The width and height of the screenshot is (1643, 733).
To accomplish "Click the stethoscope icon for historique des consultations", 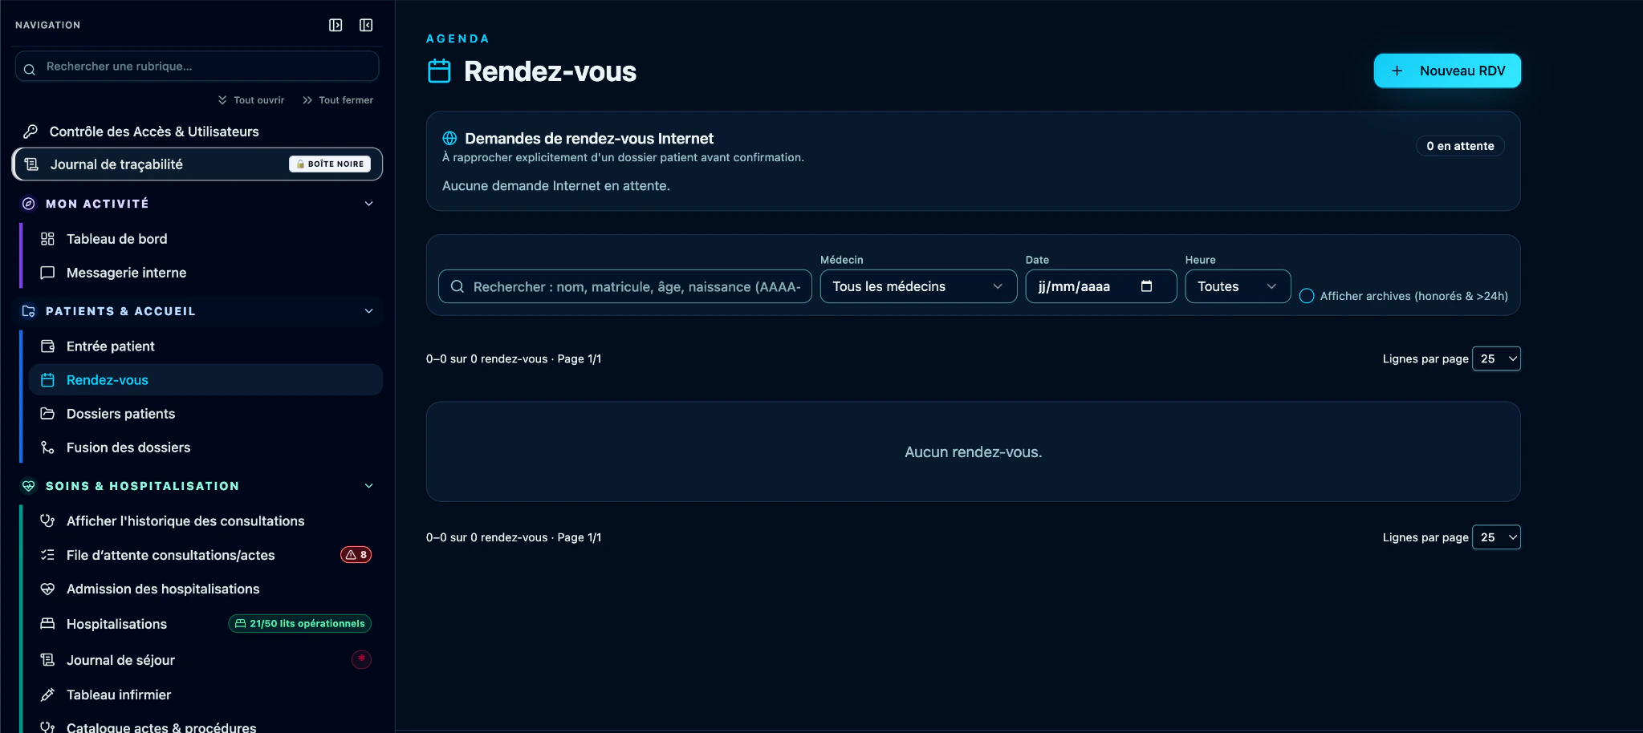I will 47,521.
